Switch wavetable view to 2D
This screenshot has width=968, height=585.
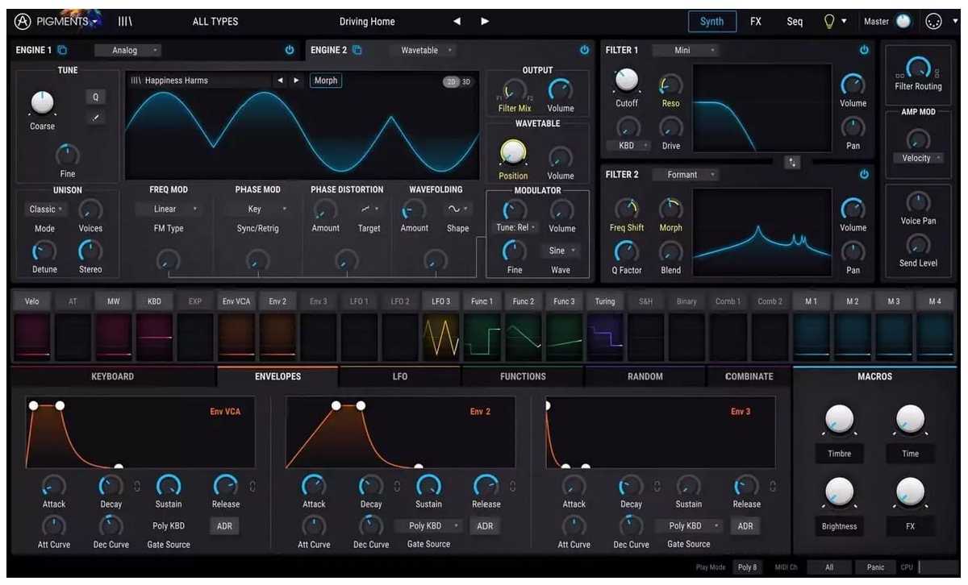451,81
